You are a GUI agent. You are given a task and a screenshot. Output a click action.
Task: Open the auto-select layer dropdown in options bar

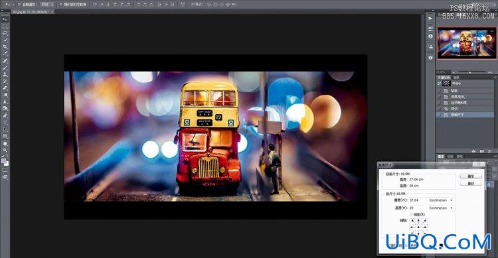tap(46, 5)
